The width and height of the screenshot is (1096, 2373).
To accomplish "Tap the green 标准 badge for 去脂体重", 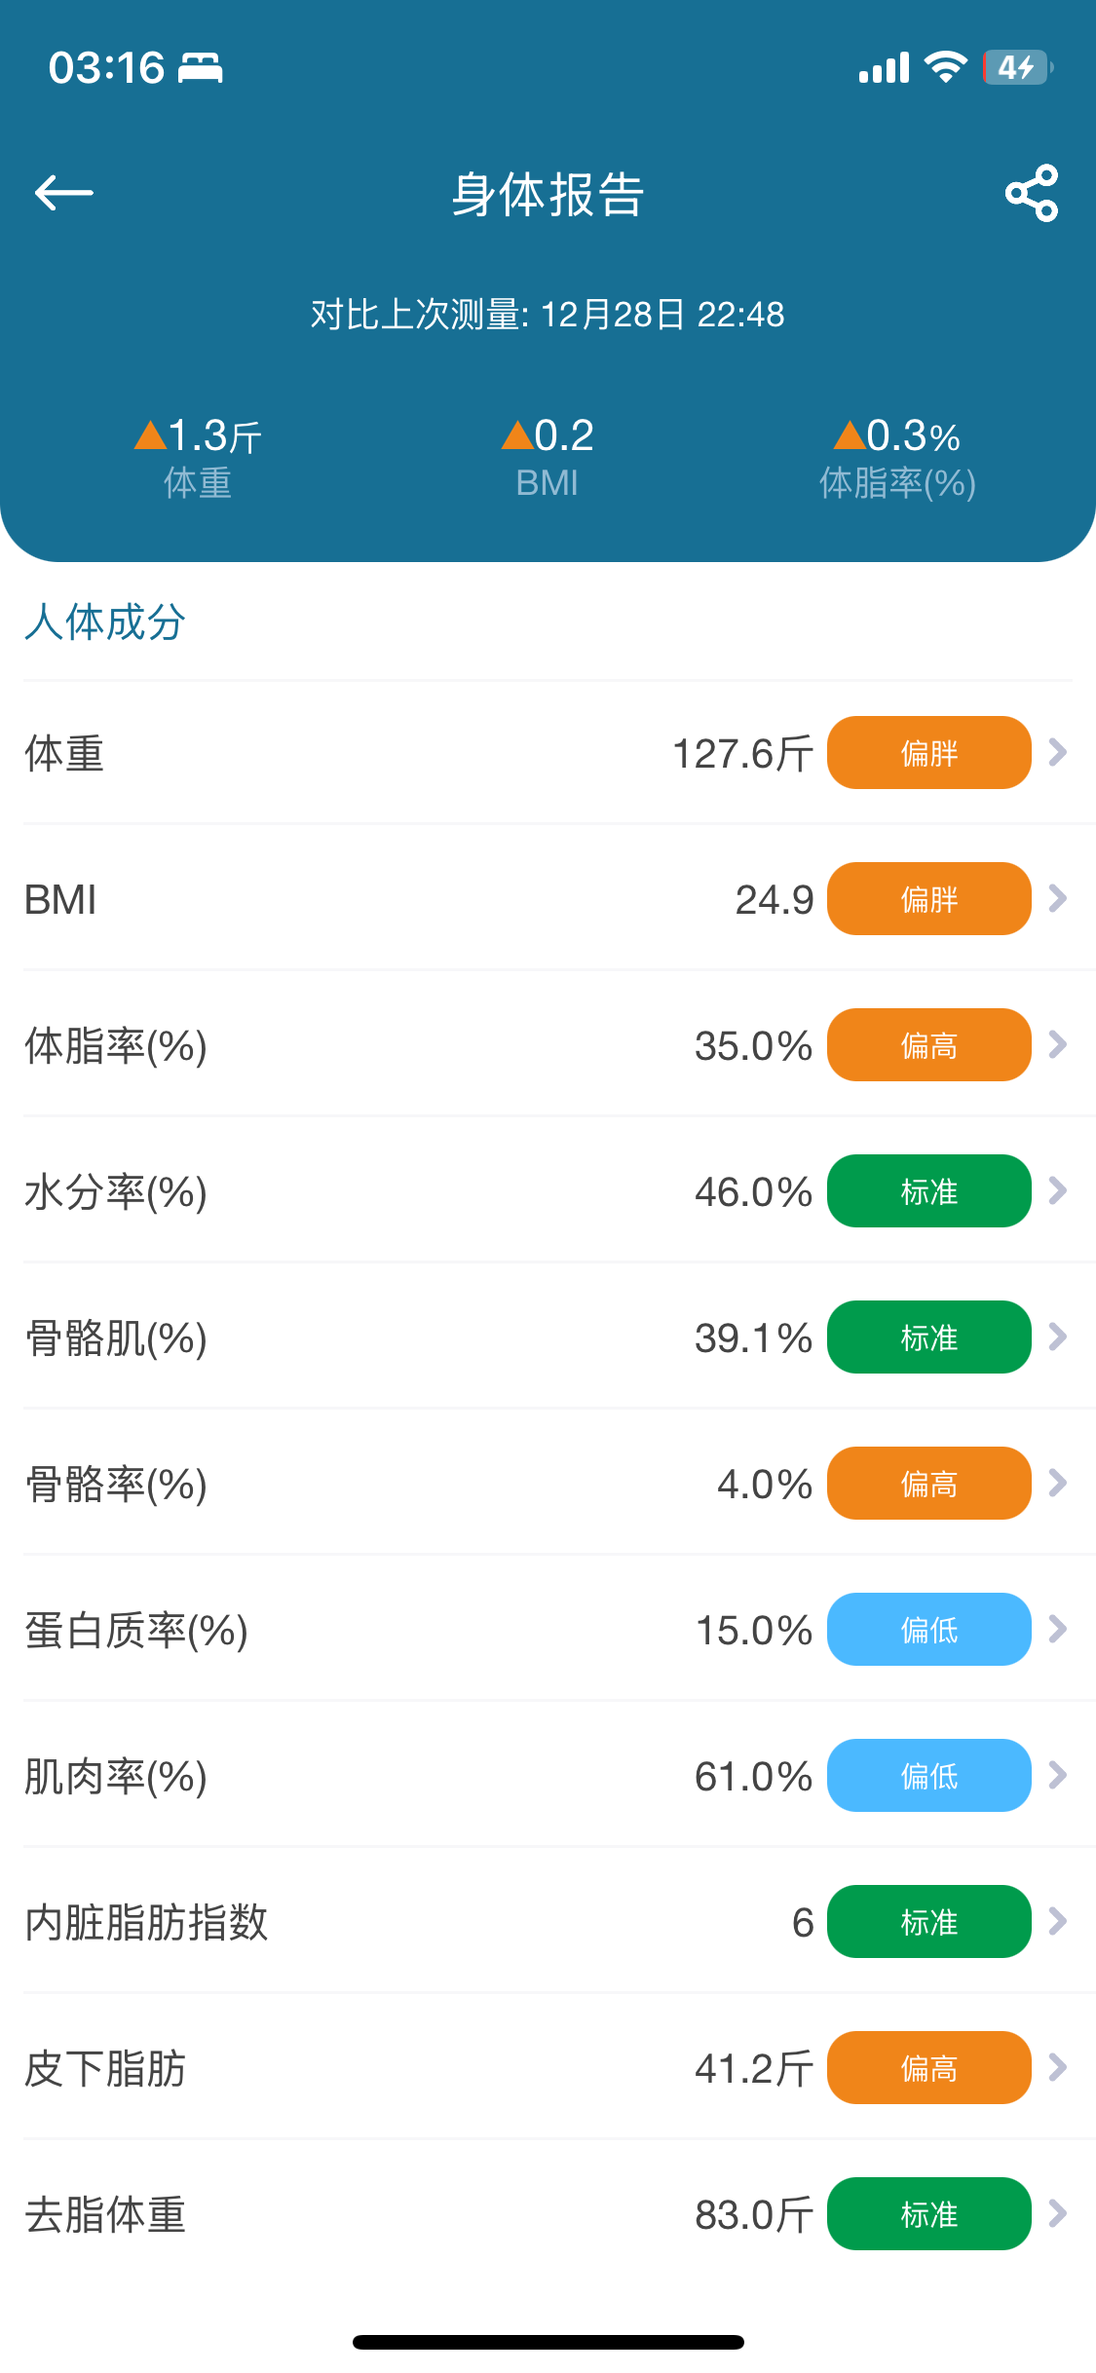I will [928, 2214].
